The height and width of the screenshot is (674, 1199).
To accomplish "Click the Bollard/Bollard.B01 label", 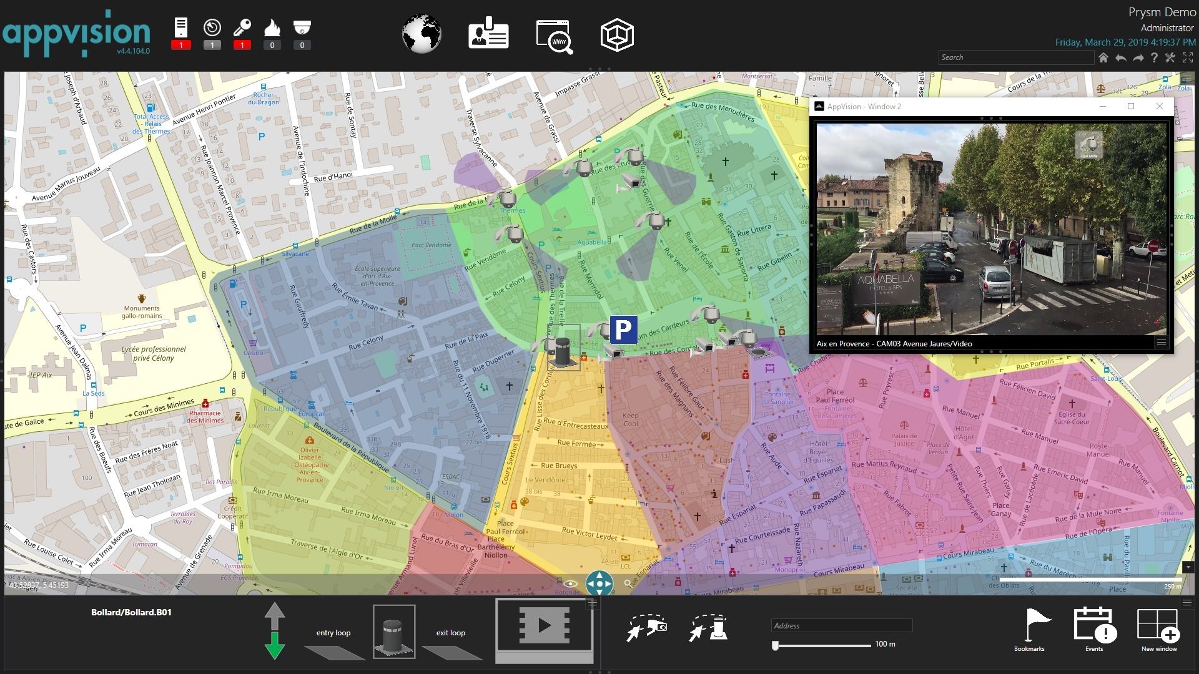I will (x=131, y=612).
